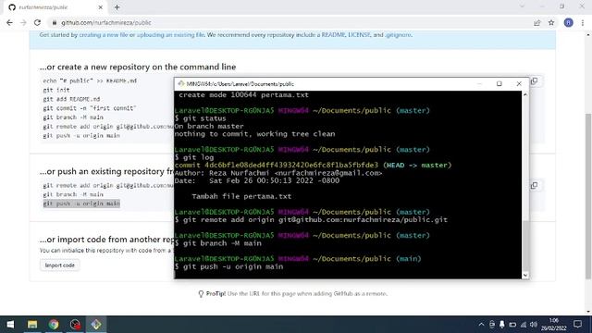Click 'nothing to commit, working tree clean' line
This screenshot has height=333, width=592.
point(254,134)
